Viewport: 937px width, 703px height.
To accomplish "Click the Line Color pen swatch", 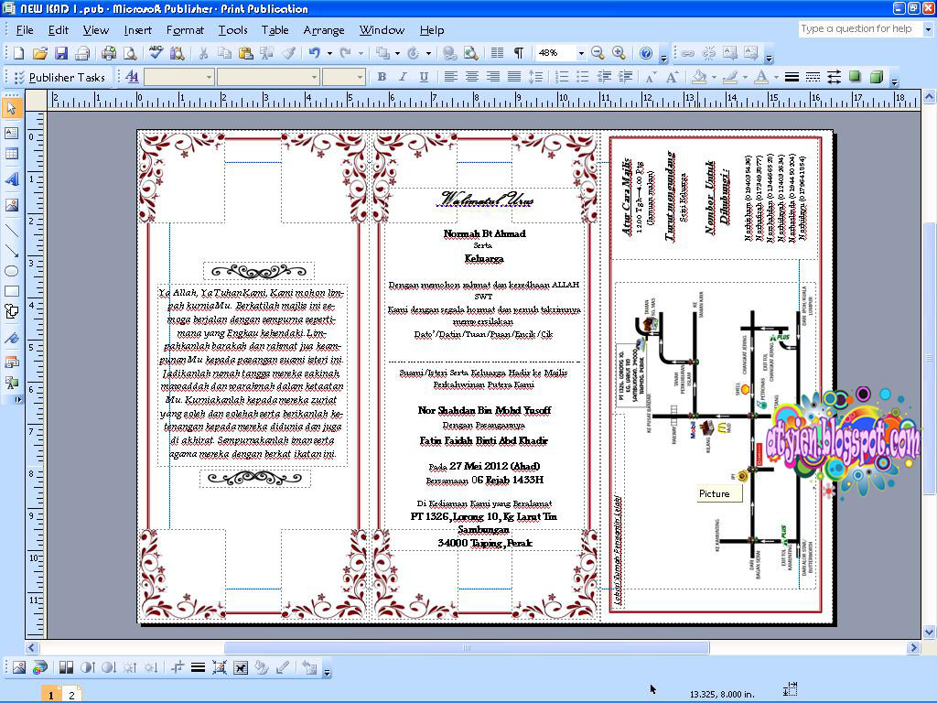I will 729,77.
